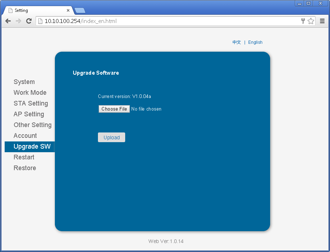Open the System section
The height and width of the screenshot is (252, 330).
24,82
